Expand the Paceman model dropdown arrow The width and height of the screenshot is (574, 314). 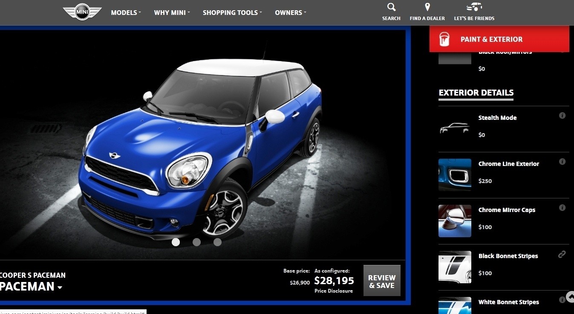pyautogui.click(x=60, y=288)
